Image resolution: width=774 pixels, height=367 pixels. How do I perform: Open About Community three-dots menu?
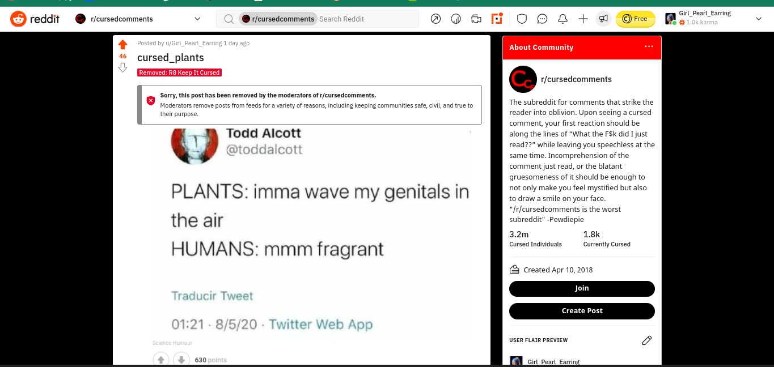click(649, 47)
